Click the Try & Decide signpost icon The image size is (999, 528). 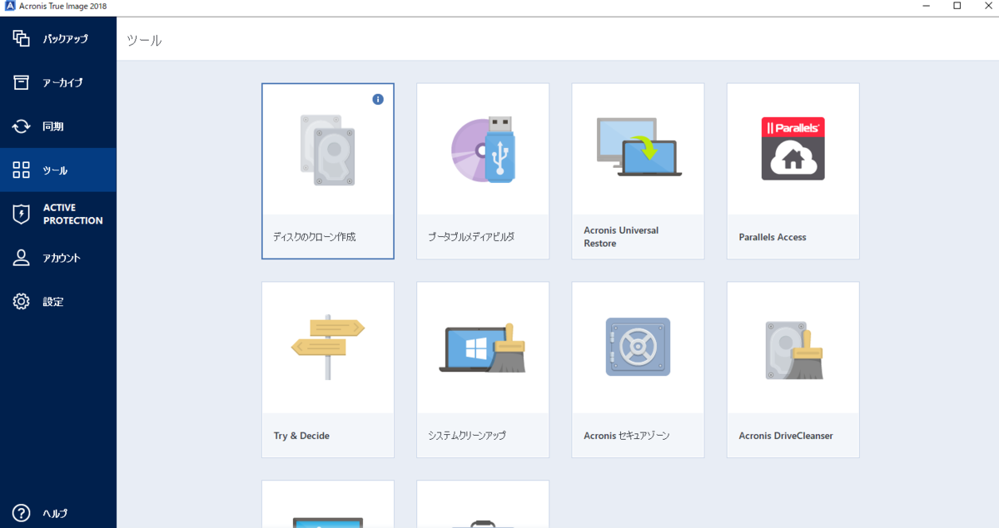[x=328, y=347]
